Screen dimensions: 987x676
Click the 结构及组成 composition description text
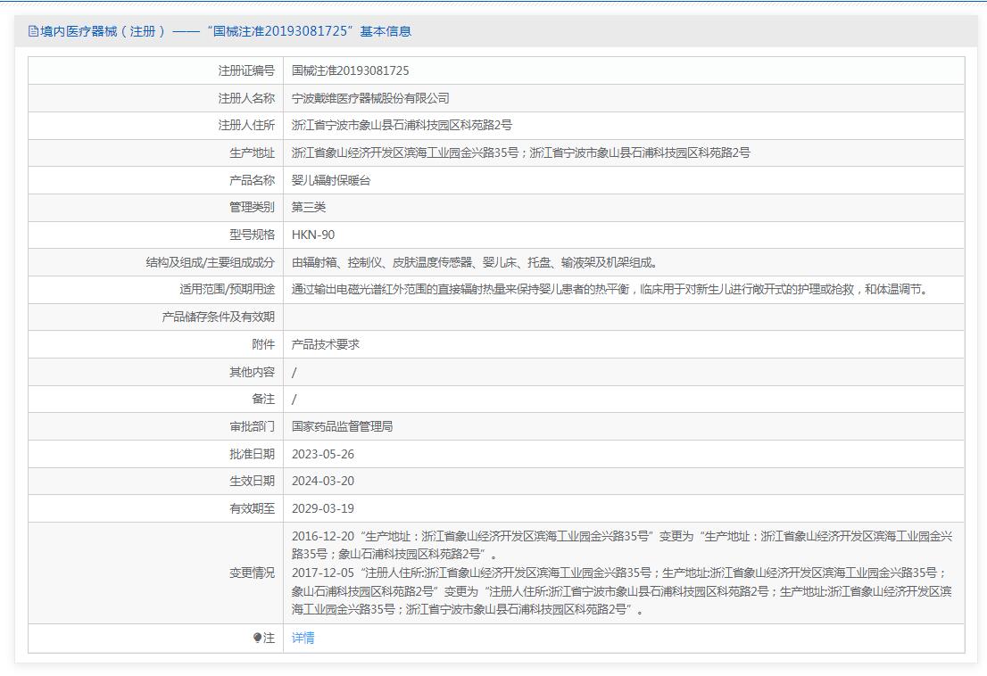click(475, 262)
